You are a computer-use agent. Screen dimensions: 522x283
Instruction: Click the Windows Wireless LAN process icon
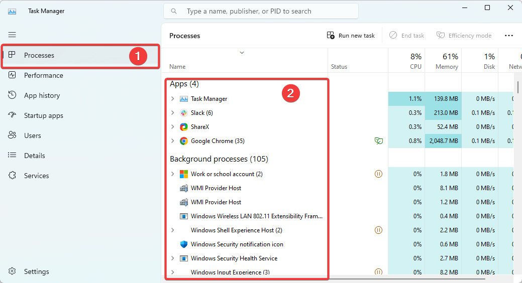pyautogui.click(x=184, y=216)
